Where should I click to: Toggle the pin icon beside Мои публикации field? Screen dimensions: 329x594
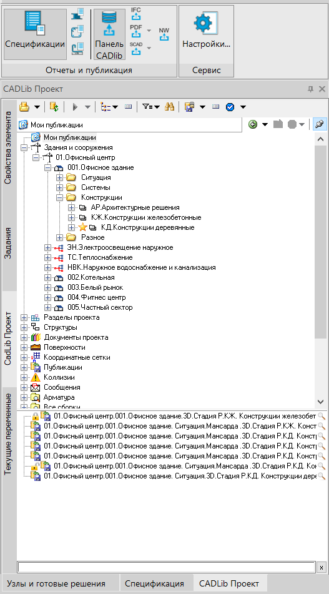pyautogui.click(x=320, y=125)
